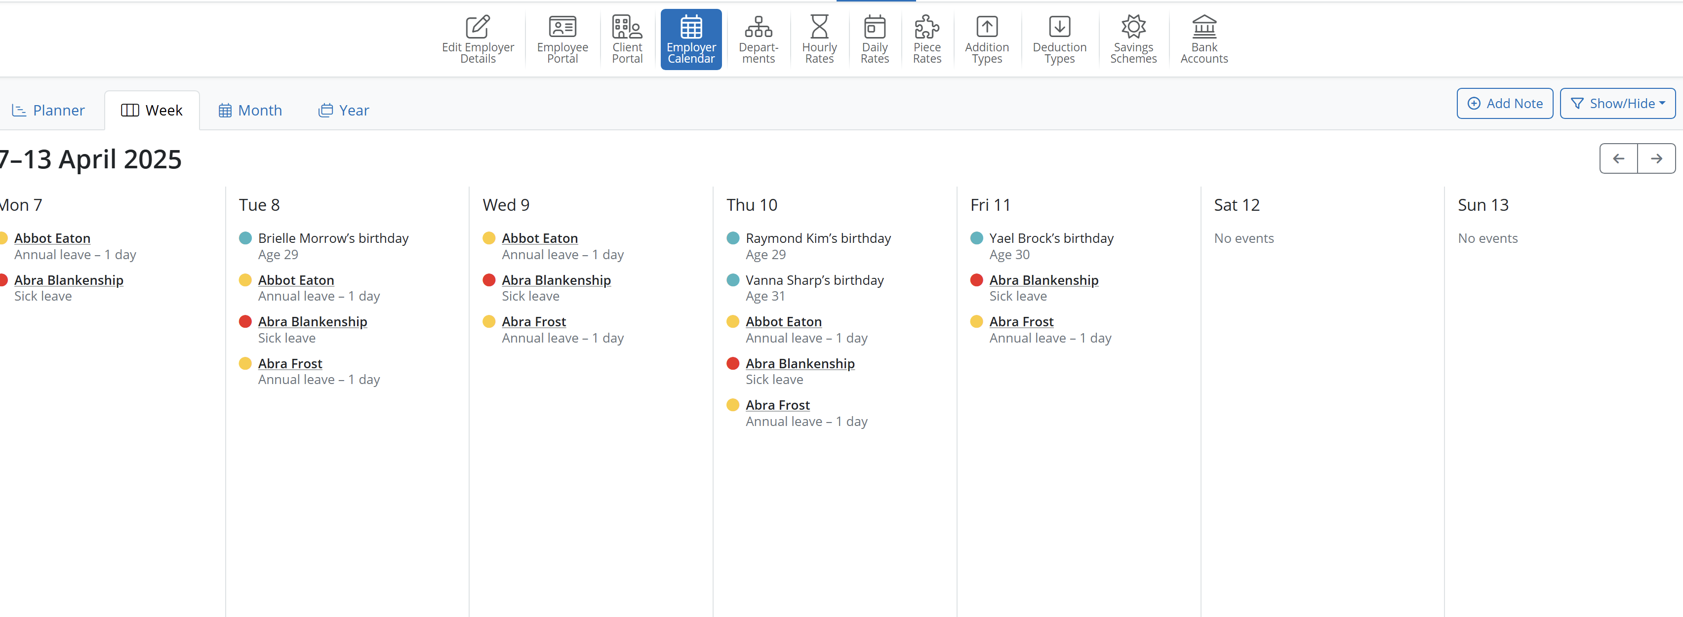Open Daily Rates
The height and width of the screenshot is (617, 1683).
tap(874, 39)
